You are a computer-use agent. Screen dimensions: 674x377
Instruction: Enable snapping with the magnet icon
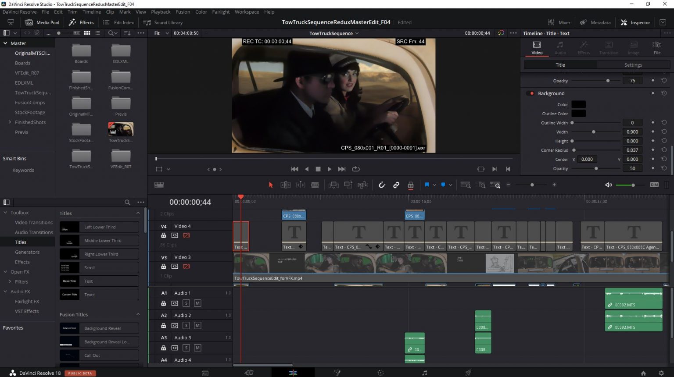[x=382, y=185]
